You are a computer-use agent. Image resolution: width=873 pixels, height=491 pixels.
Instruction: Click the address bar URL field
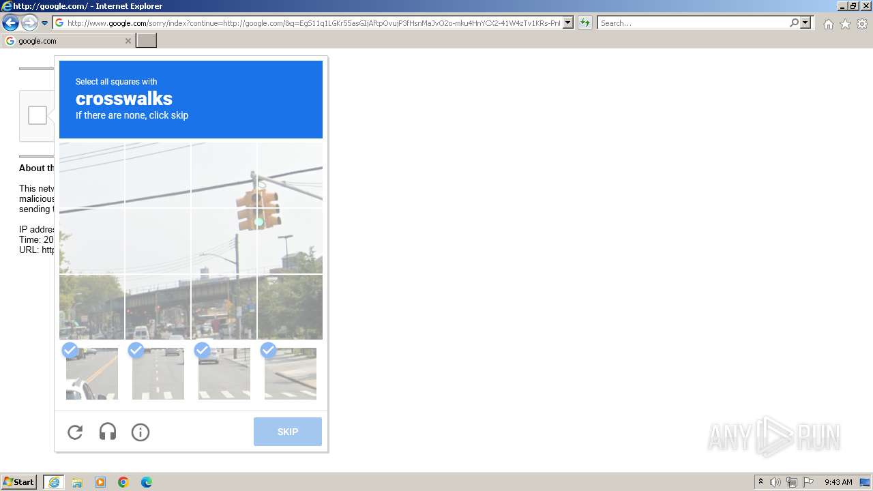click(x=314, y=23)
